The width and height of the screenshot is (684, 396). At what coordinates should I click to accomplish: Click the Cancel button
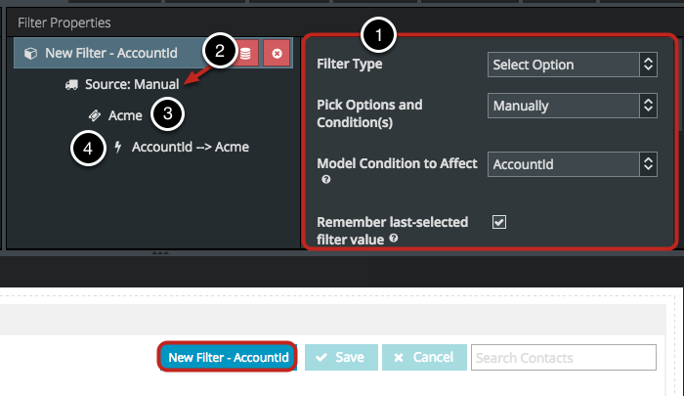[x=424, y=357]
